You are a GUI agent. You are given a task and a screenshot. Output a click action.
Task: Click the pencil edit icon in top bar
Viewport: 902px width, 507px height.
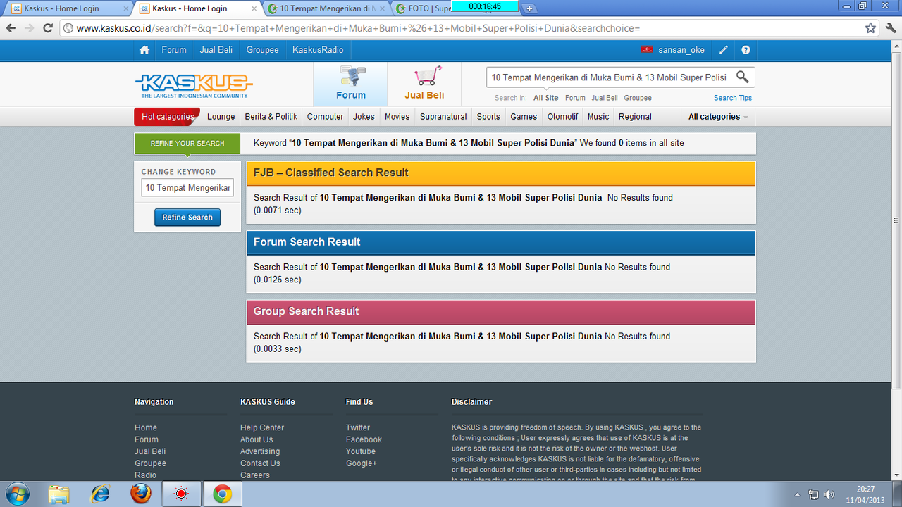pos(724,50)
